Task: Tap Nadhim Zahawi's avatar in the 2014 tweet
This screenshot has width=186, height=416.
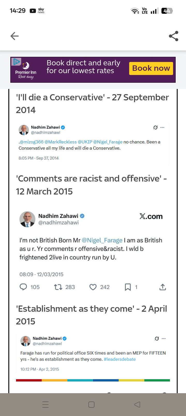Action: pyautogui.click(x=24, y=130)
